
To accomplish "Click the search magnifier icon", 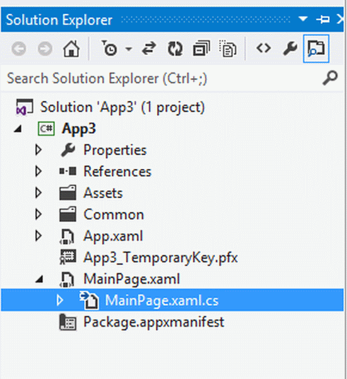I will (x=330, y=78).
